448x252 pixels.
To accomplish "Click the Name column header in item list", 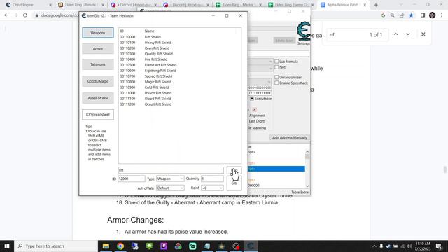I will [x=149, y=31].
